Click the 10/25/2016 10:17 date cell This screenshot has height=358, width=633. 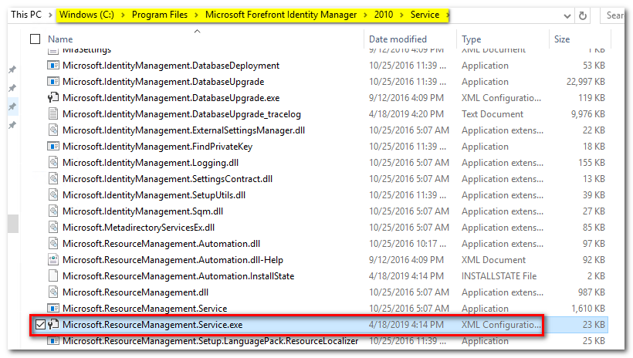point(408,243)
